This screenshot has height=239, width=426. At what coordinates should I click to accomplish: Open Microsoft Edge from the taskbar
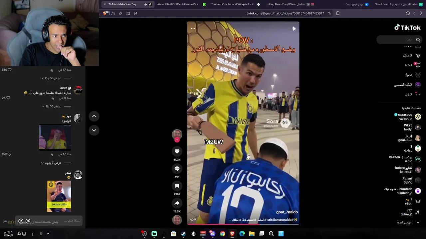[x=242, y=234]
